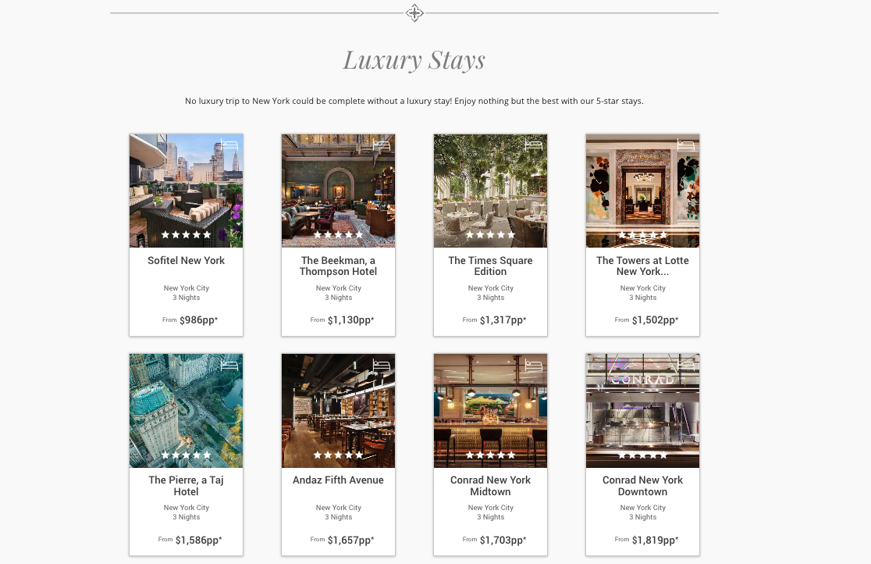Click bed icon on Sofitel New York card

229,145
